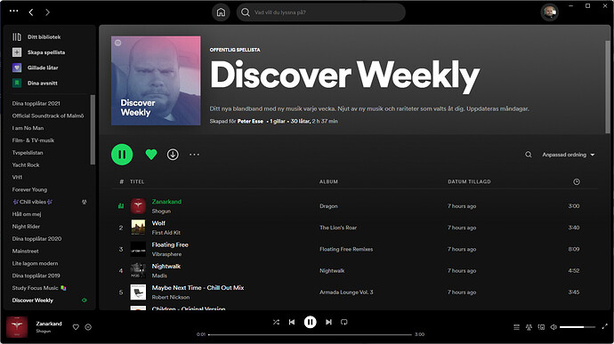Screen dimensions: 614x344
Task: Open playlist Dina topplåtar 2021
Action: click(x=36, y=103)
